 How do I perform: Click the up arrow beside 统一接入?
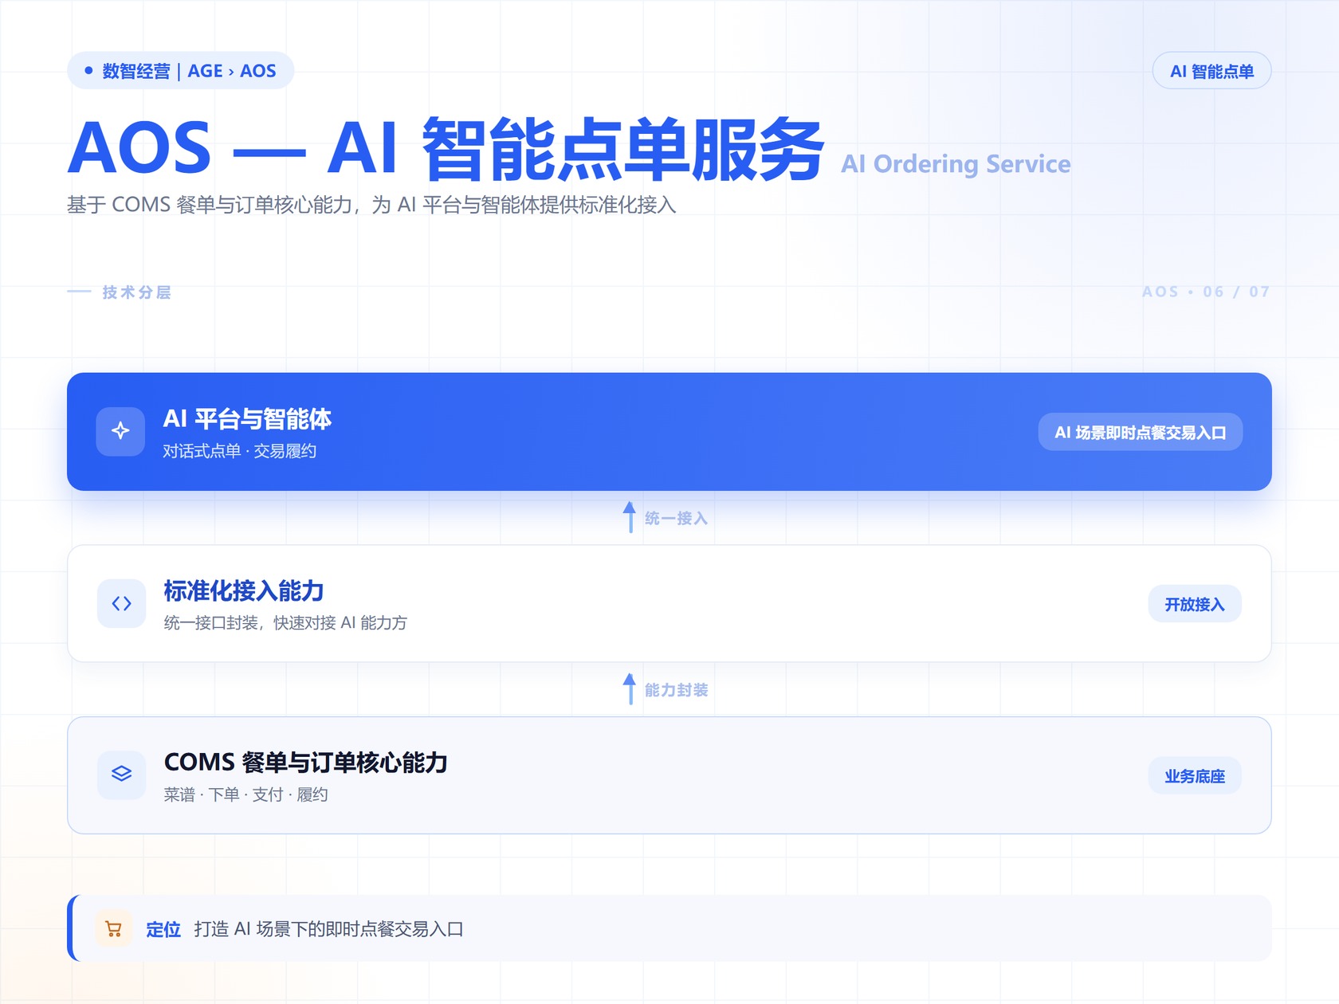coord(630,517)
